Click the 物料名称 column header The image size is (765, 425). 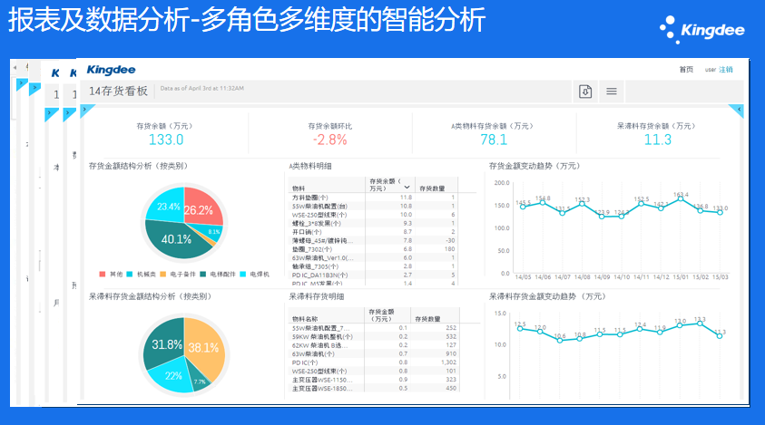[x=304, y=319]
